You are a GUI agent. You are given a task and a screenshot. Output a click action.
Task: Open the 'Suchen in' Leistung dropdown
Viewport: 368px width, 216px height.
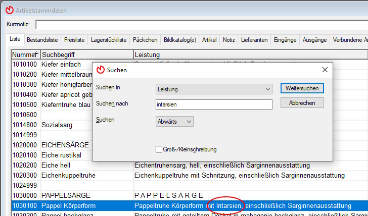tap(214, 89)
